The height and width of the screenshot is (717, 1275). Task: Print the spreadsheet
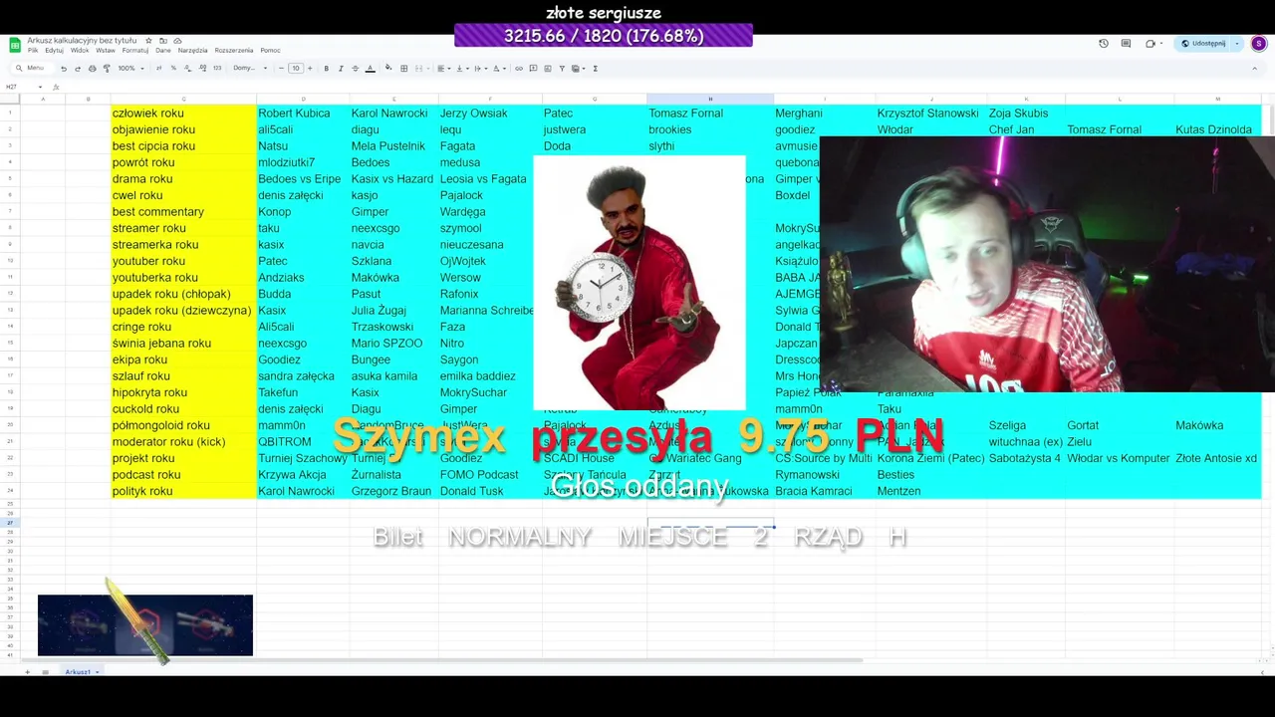92,69
